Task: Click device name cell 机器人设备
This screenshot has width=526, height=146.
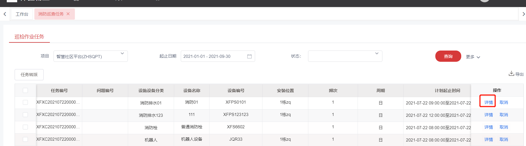Action: point(192,139)
